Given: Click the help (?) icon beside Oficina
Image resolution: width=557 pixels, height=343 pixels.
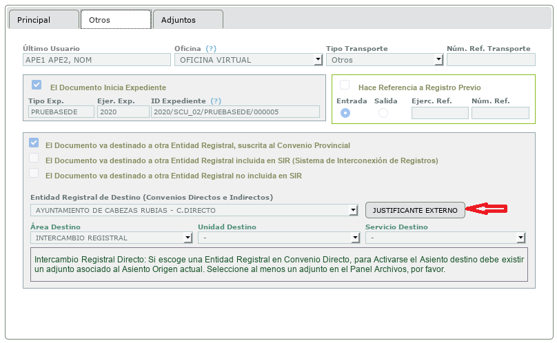Looking at the screenshot, I should pyautogui.click(x=211, y=49).
